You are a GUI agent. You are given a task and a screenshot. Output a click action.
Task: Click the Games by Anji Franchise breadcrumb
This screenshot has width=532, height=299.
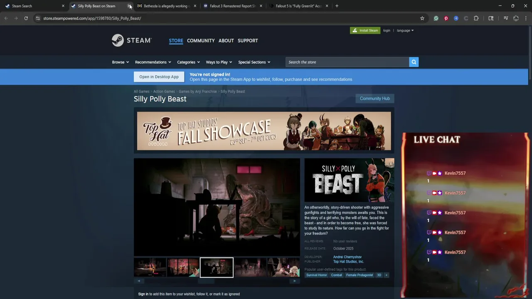click(x=197, y=91)
